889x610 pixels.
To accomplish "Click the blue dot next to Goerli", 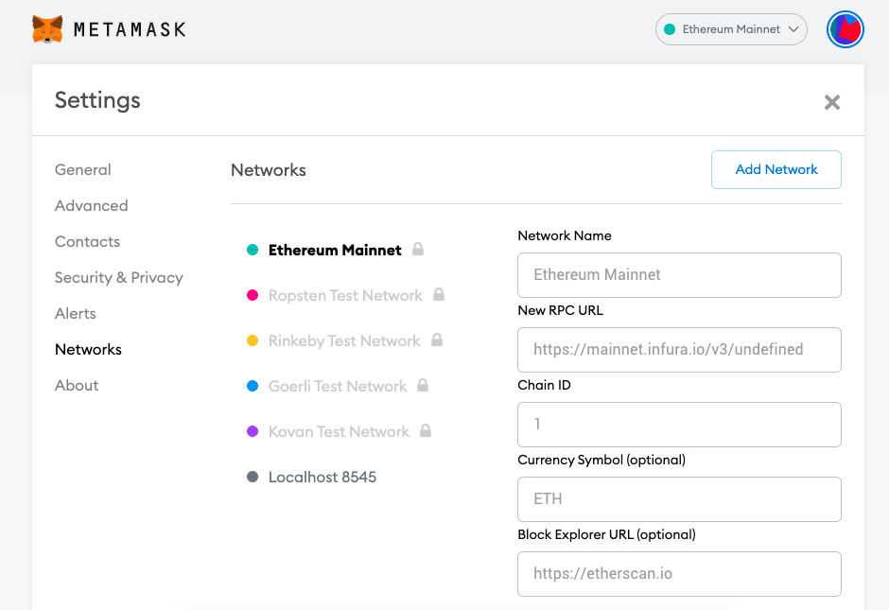I will pos(253,386).
